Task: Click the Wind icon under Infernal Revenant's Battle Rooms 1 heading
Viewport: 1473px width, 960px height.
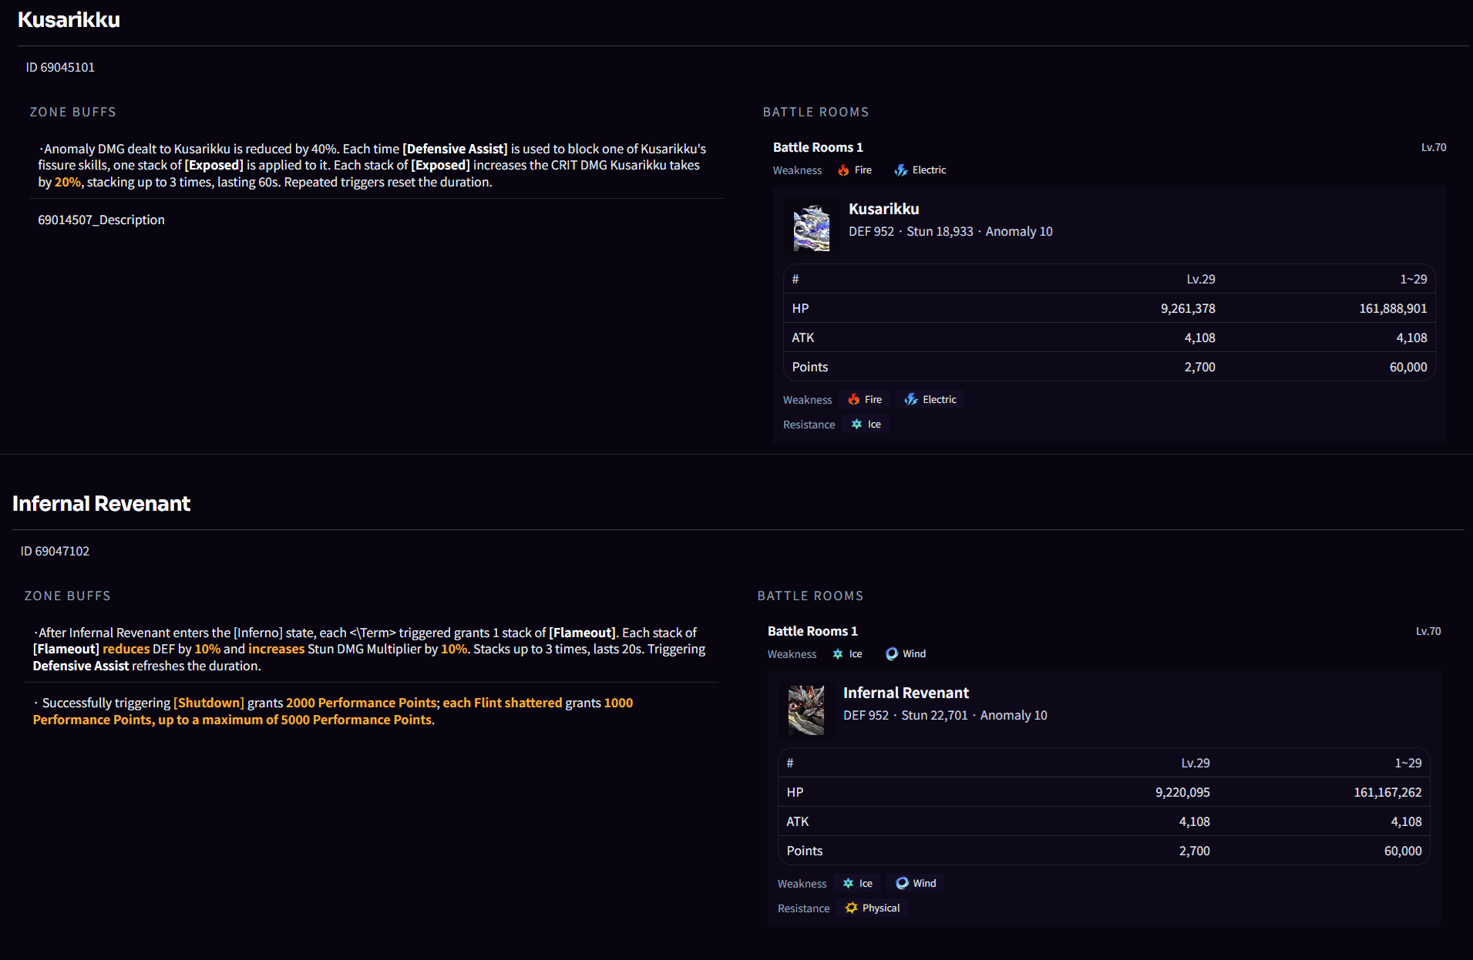Action: 892,654
